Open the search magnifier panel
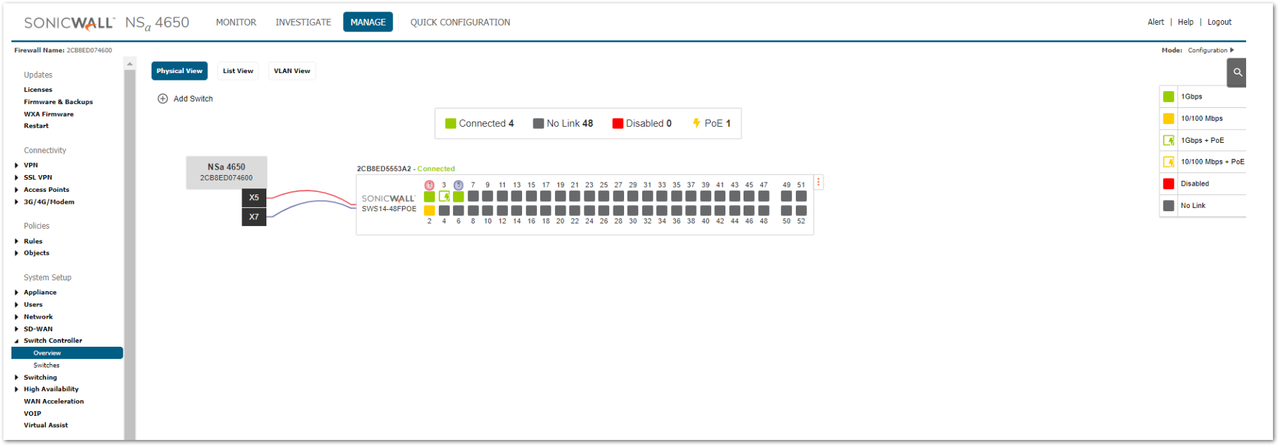The width and height of the screenshot is (1279, 446). coord(1237,72)
